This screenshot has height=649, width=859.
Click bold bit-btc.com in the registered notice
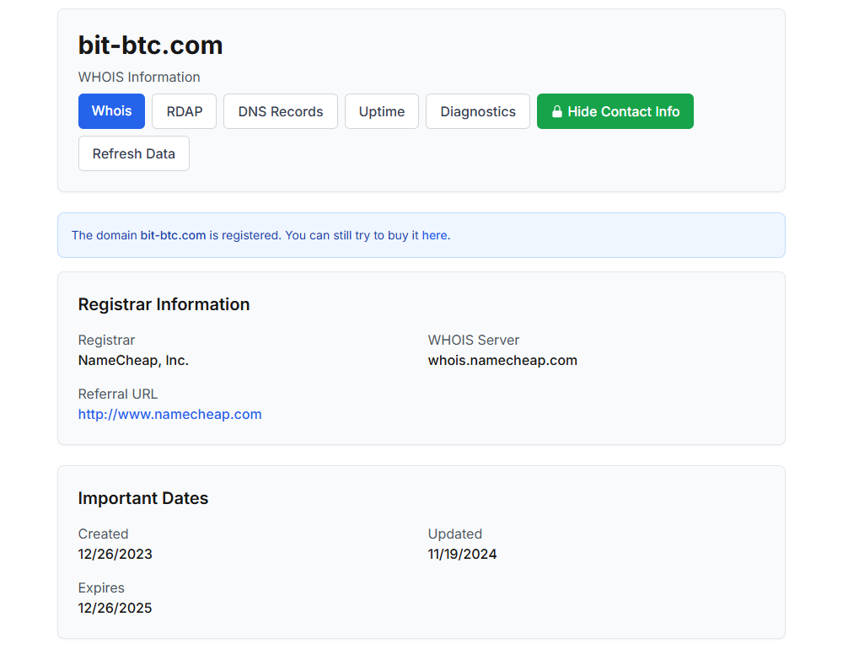coord(173,235)
